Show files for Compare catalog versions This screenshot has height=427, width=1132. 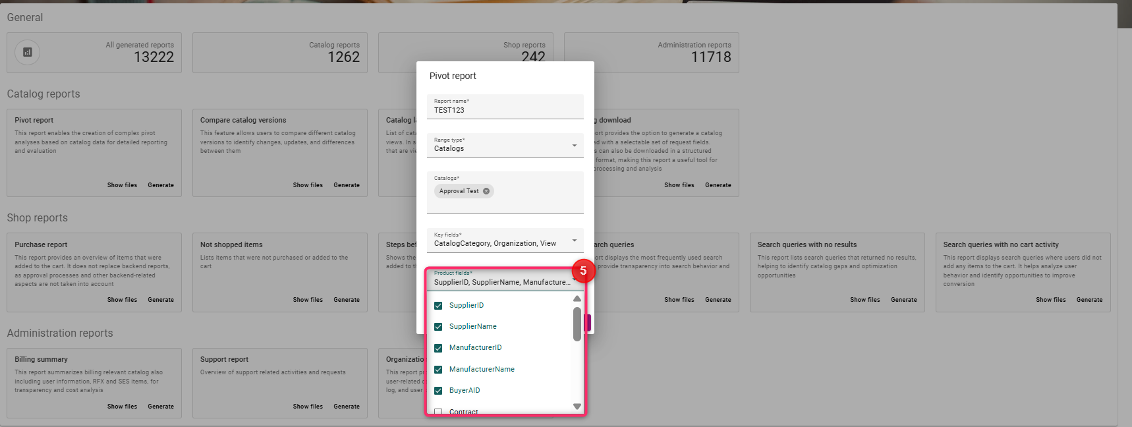pyautogui.click(x=308, y=185)
